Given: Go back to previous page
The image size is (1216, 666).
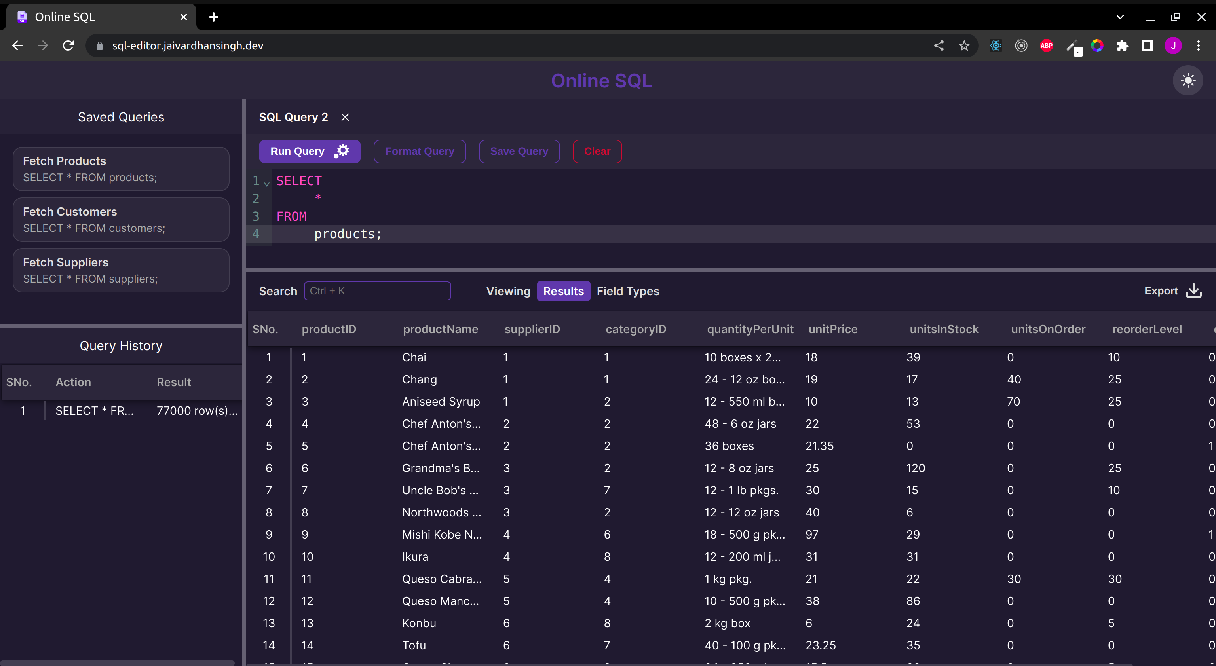Looking at the screenshot, I should click(x=17, y=46).
